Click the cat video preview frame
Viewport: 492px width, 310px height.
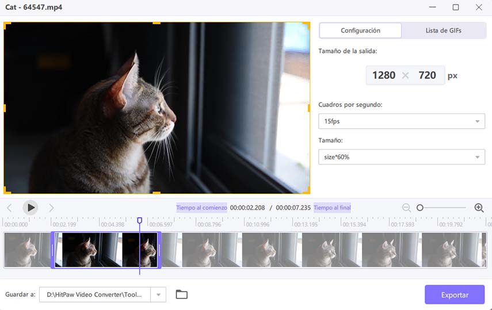(157, 108)
